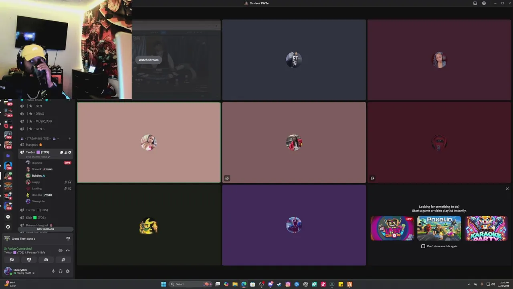
Task: Click the Discord icon in the taskbar
Action: click(270, 284)
